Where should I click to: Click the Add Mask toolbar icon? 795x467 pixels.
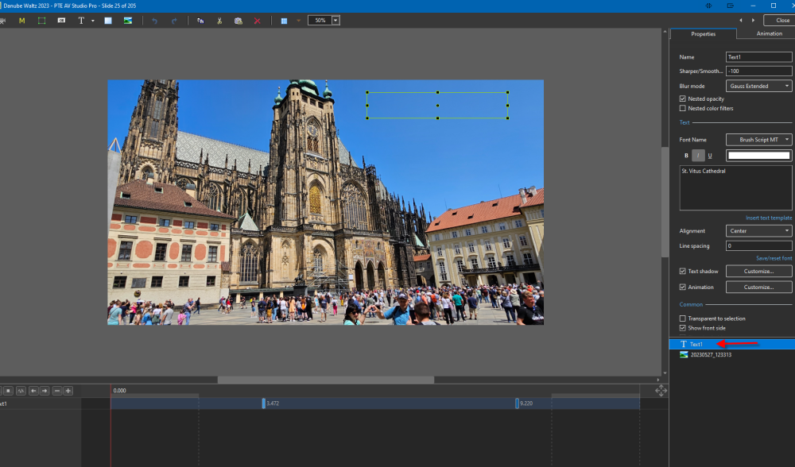pos(21,20)
